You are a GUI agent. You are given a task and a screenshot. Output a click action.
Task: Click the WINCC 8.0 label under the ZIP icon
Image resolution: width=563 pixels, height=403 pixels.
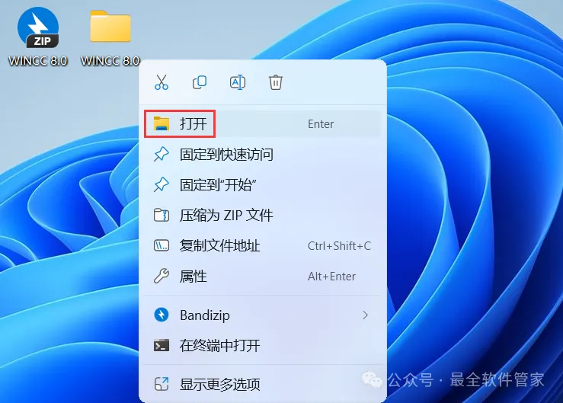pos(37,61)
